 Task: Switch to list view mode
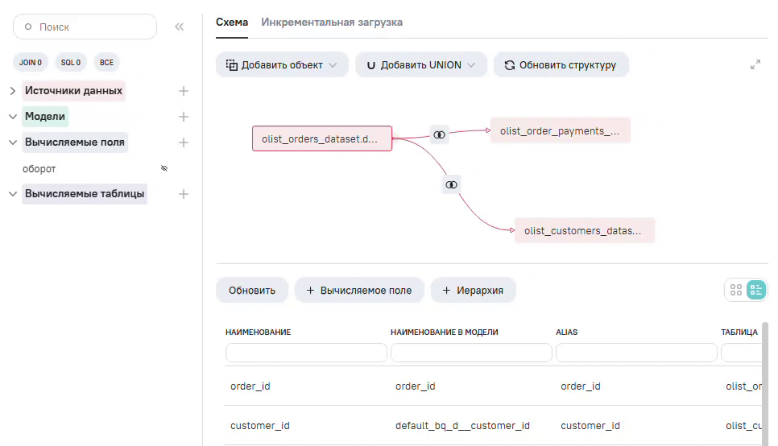756,291
